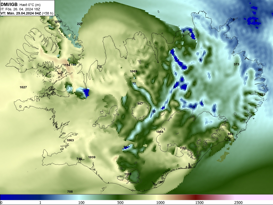This screenshot has height=205, width=273.
Task: Click the map value 1154
Action: (x=67, y=65)
